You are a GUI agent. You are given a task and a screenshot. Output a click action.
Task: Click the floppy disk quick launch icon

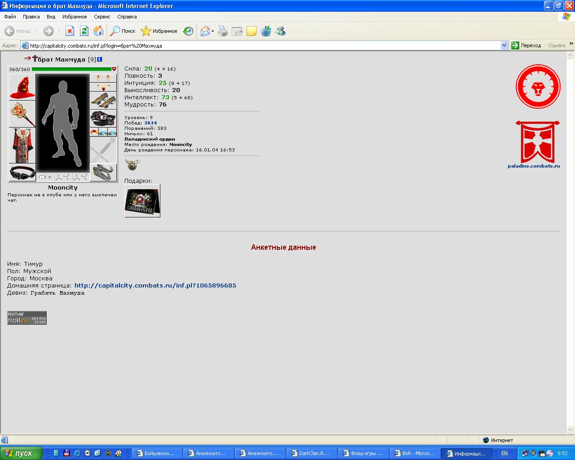click(66, 453)
